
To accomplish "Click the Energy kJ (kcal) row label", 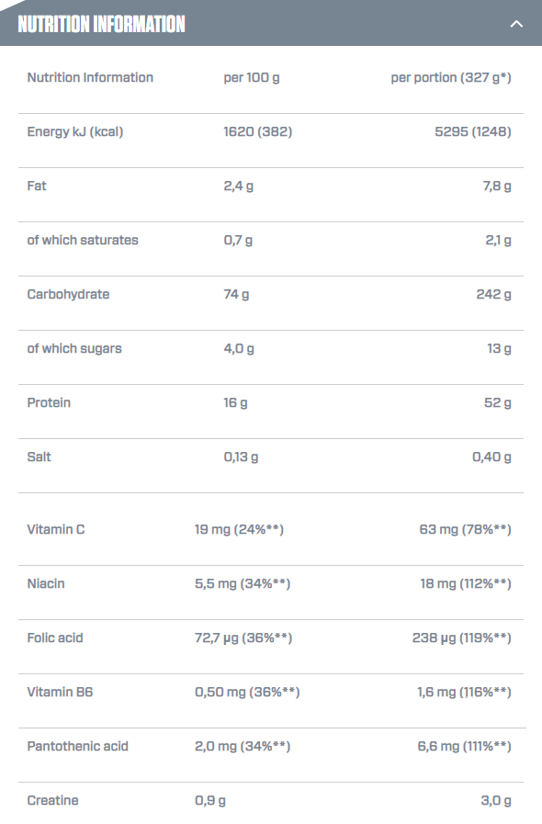I will [x=75, y=132].
